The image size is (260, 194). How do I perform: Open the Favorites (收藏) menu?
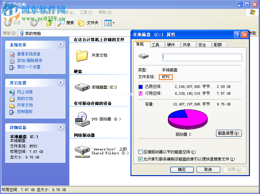click(67, 12)
